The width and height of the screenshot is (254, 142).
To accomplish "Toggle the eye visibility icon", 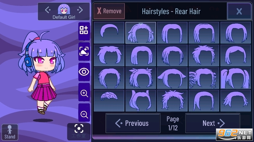I will coord(84,72).
